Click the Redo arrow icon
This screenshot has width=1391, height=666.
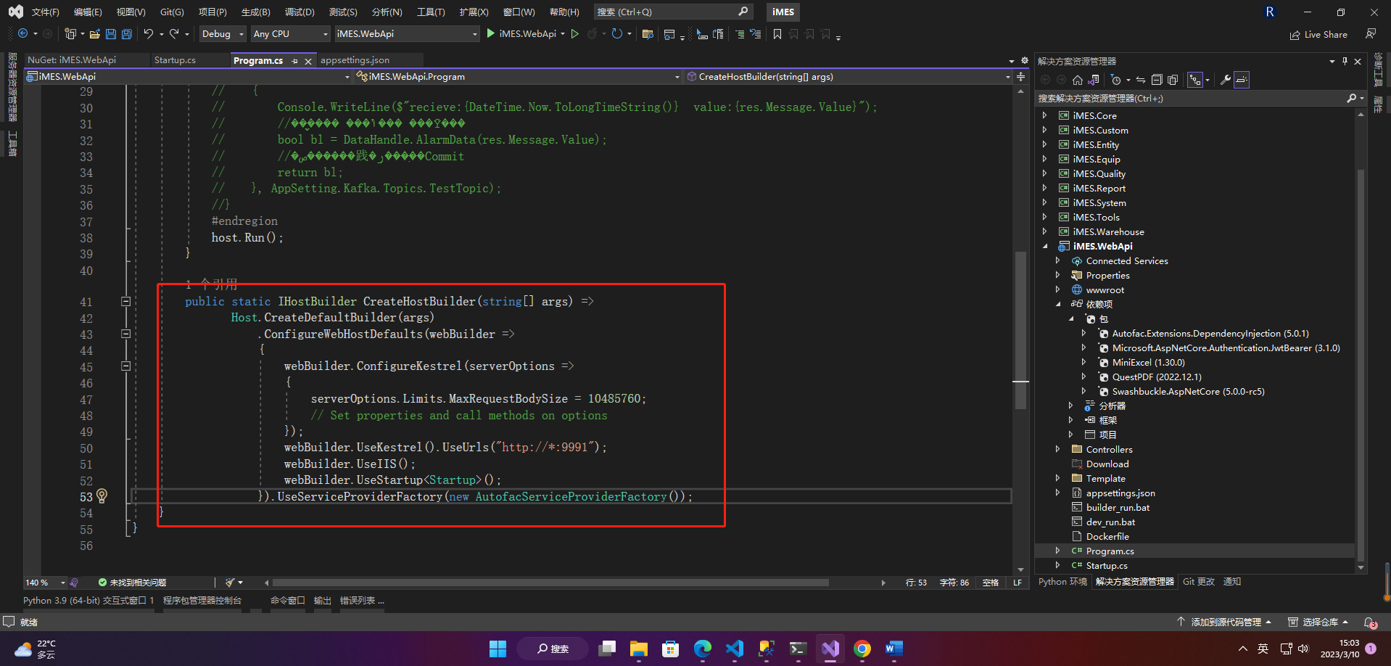(174, 34)
